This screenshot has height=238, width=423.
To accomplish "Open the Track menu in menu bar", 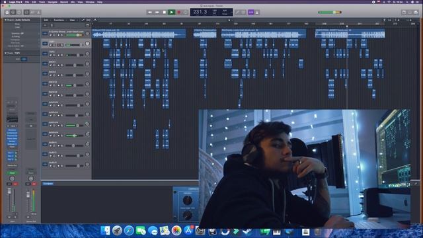I will [x=42, y=2].
